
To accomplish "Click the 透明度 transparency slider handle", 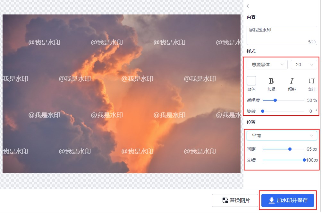I will pos(275,100).
